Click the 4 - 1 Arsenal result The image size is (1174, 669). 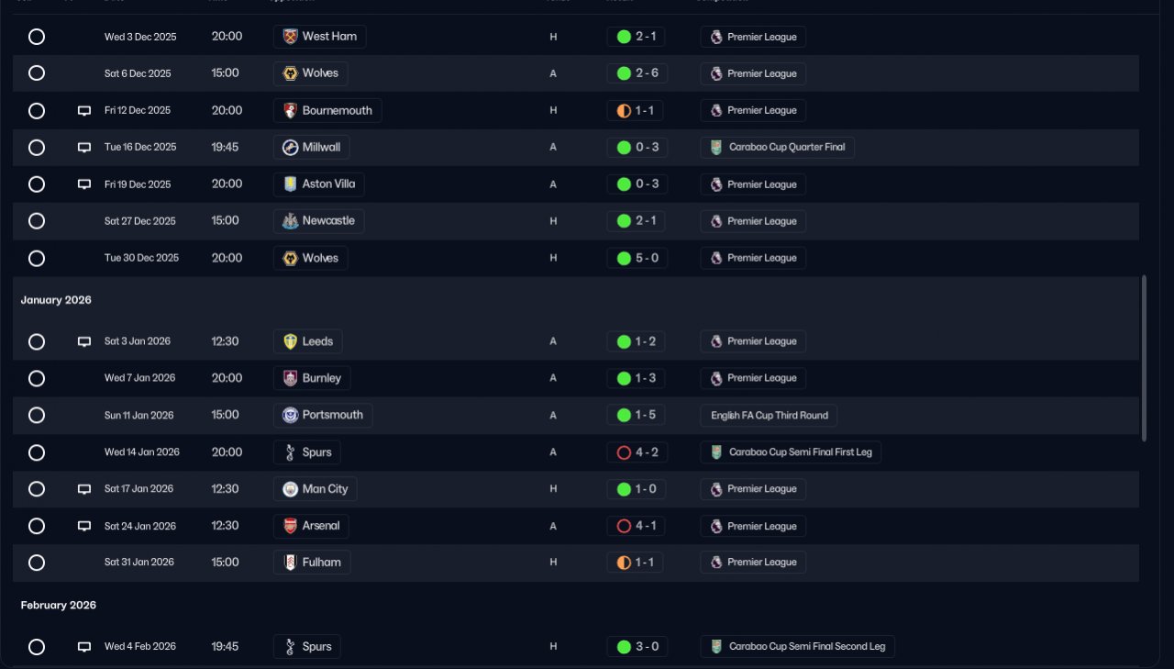[637, 527]
